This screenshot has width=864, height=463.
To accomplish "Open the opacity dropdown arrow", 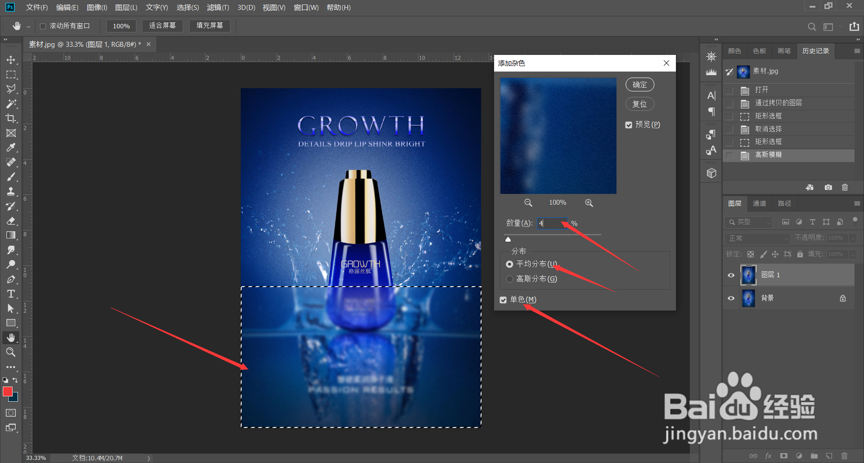I will click(x=852, y=238).
